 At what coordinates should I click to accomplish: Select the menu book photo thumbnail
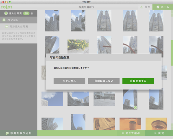(104, 124)
